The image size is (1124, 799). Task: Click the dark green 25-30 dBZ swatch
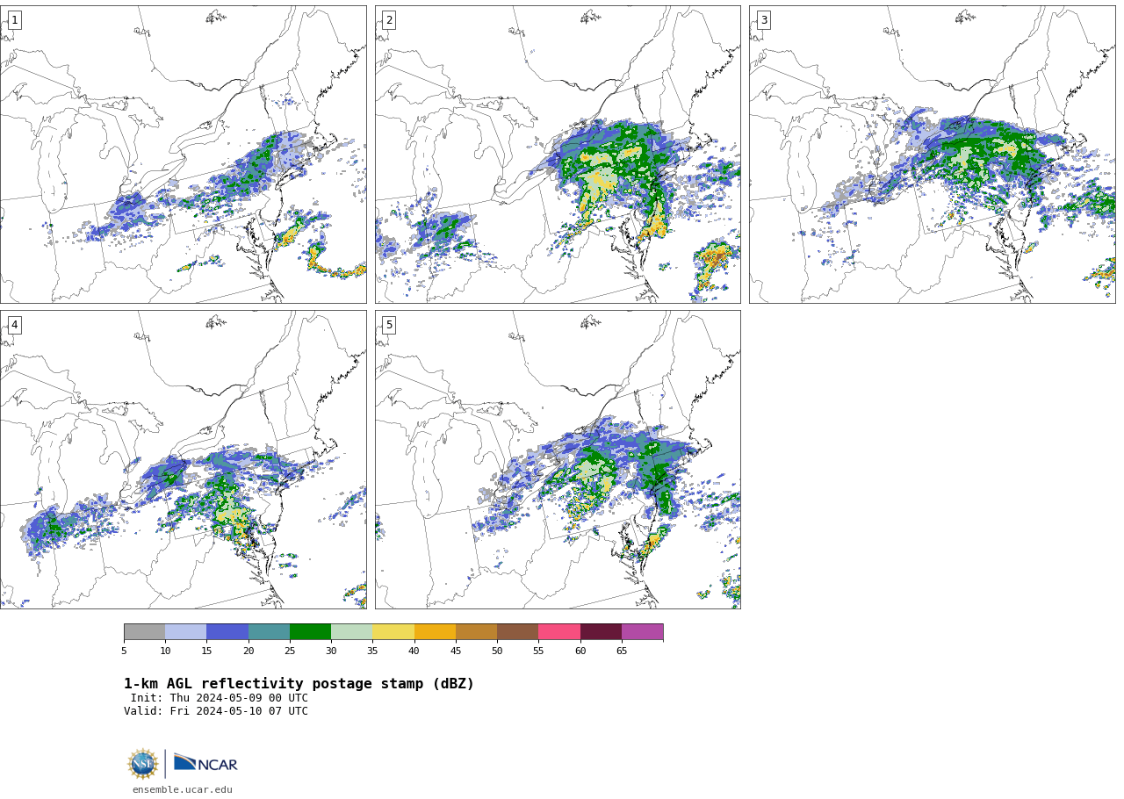click(x=310, y=632)
